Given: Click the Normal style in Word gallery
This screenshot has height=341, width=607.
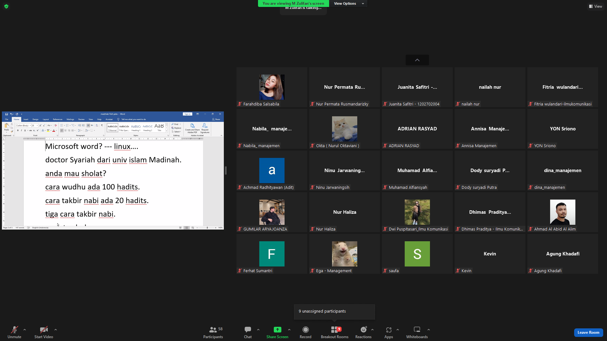Looking at the screenshot, I should click(113, 128).
